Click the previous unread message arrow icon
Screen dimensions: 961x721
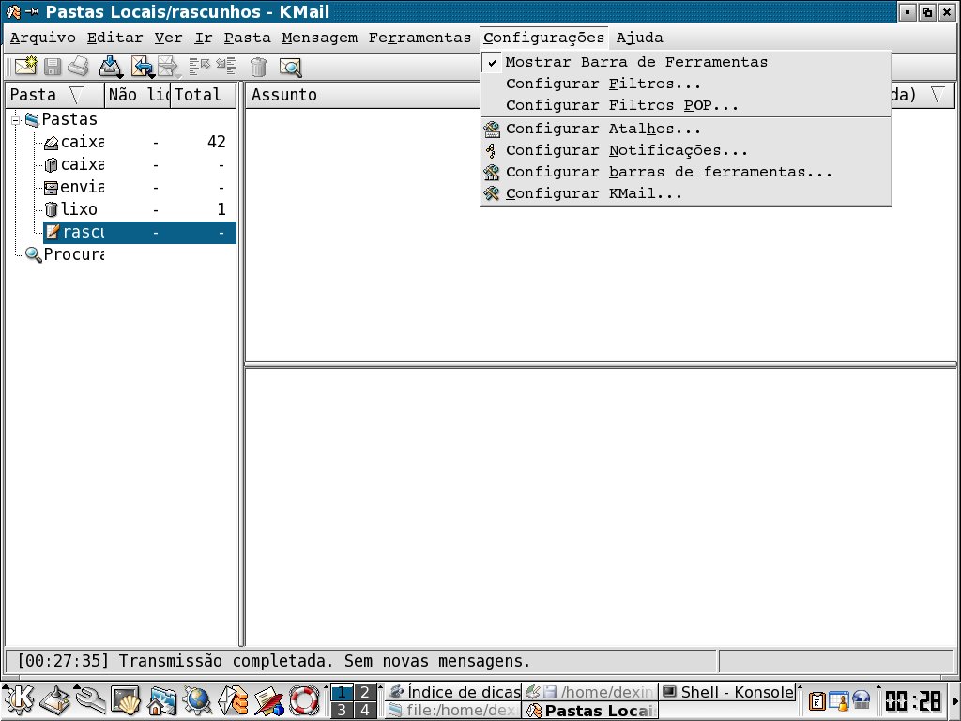(x=199, y=66)
